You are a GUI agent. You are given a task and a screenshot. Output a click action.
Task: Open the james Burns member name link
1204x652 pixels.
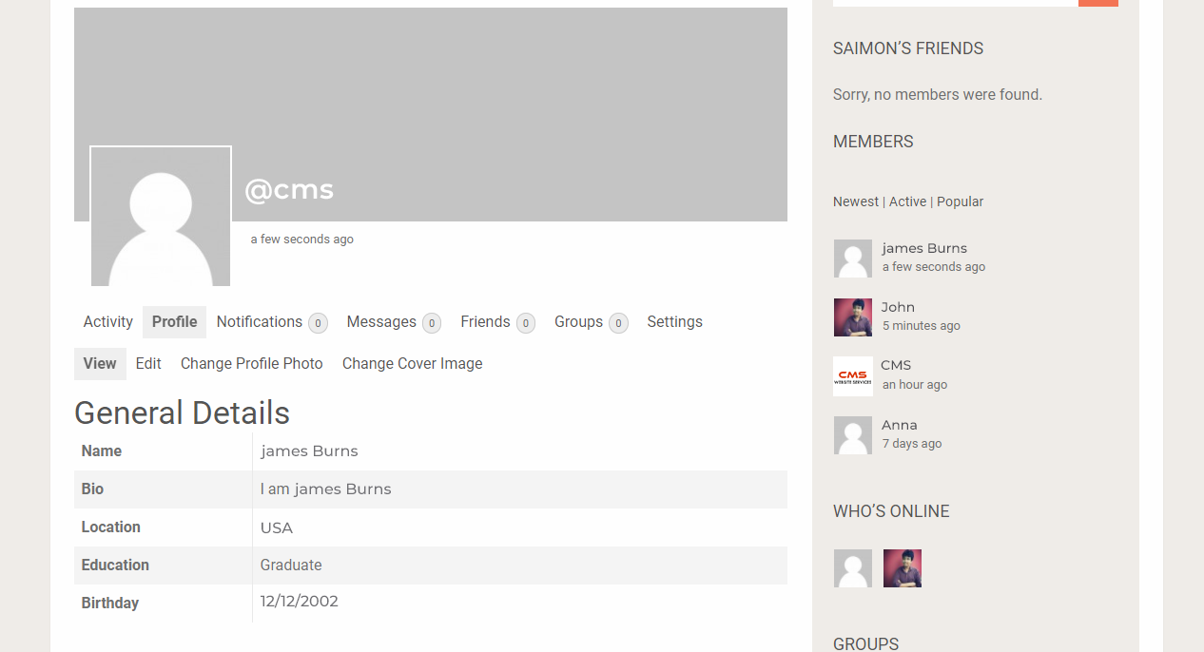click(x=923, y=248)
